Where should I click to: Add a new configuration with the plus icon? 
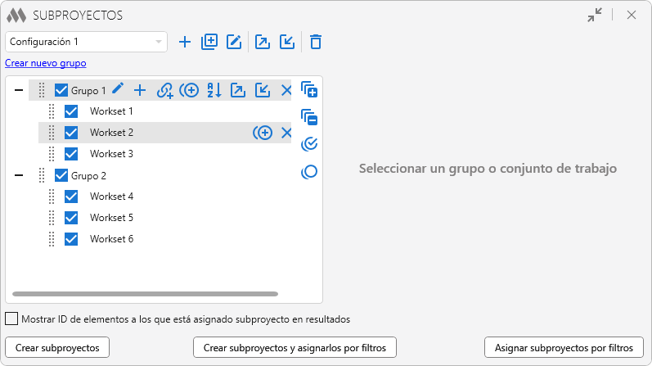point(185,42)
